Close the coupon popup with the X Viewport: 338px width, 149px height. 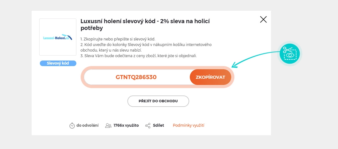[x=263, y=20]
